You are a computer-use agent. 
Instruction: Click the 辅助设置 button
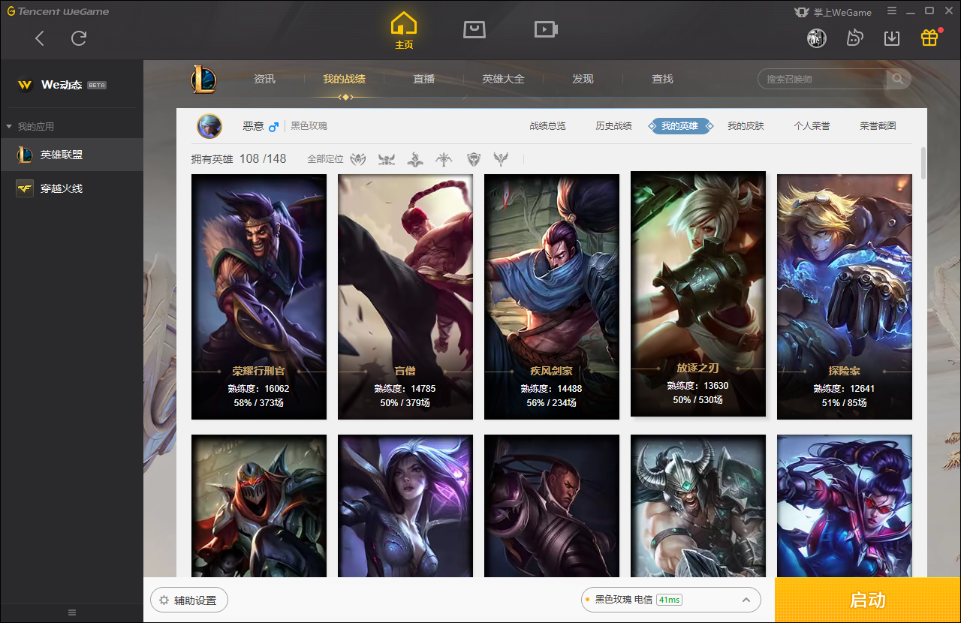188,600
